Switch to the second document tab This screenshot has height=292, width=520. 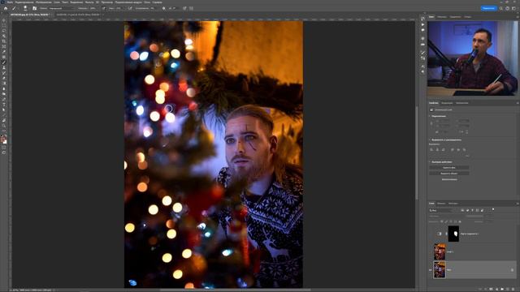point(78,15)
